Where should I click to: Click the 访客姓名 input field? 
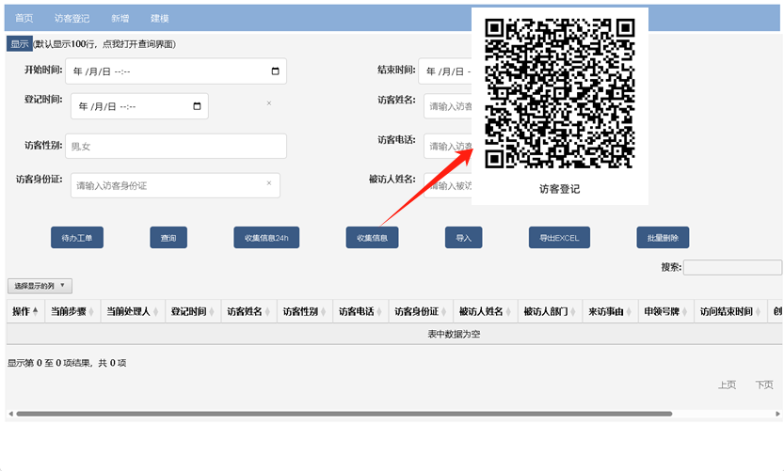(x=448, y=106)
